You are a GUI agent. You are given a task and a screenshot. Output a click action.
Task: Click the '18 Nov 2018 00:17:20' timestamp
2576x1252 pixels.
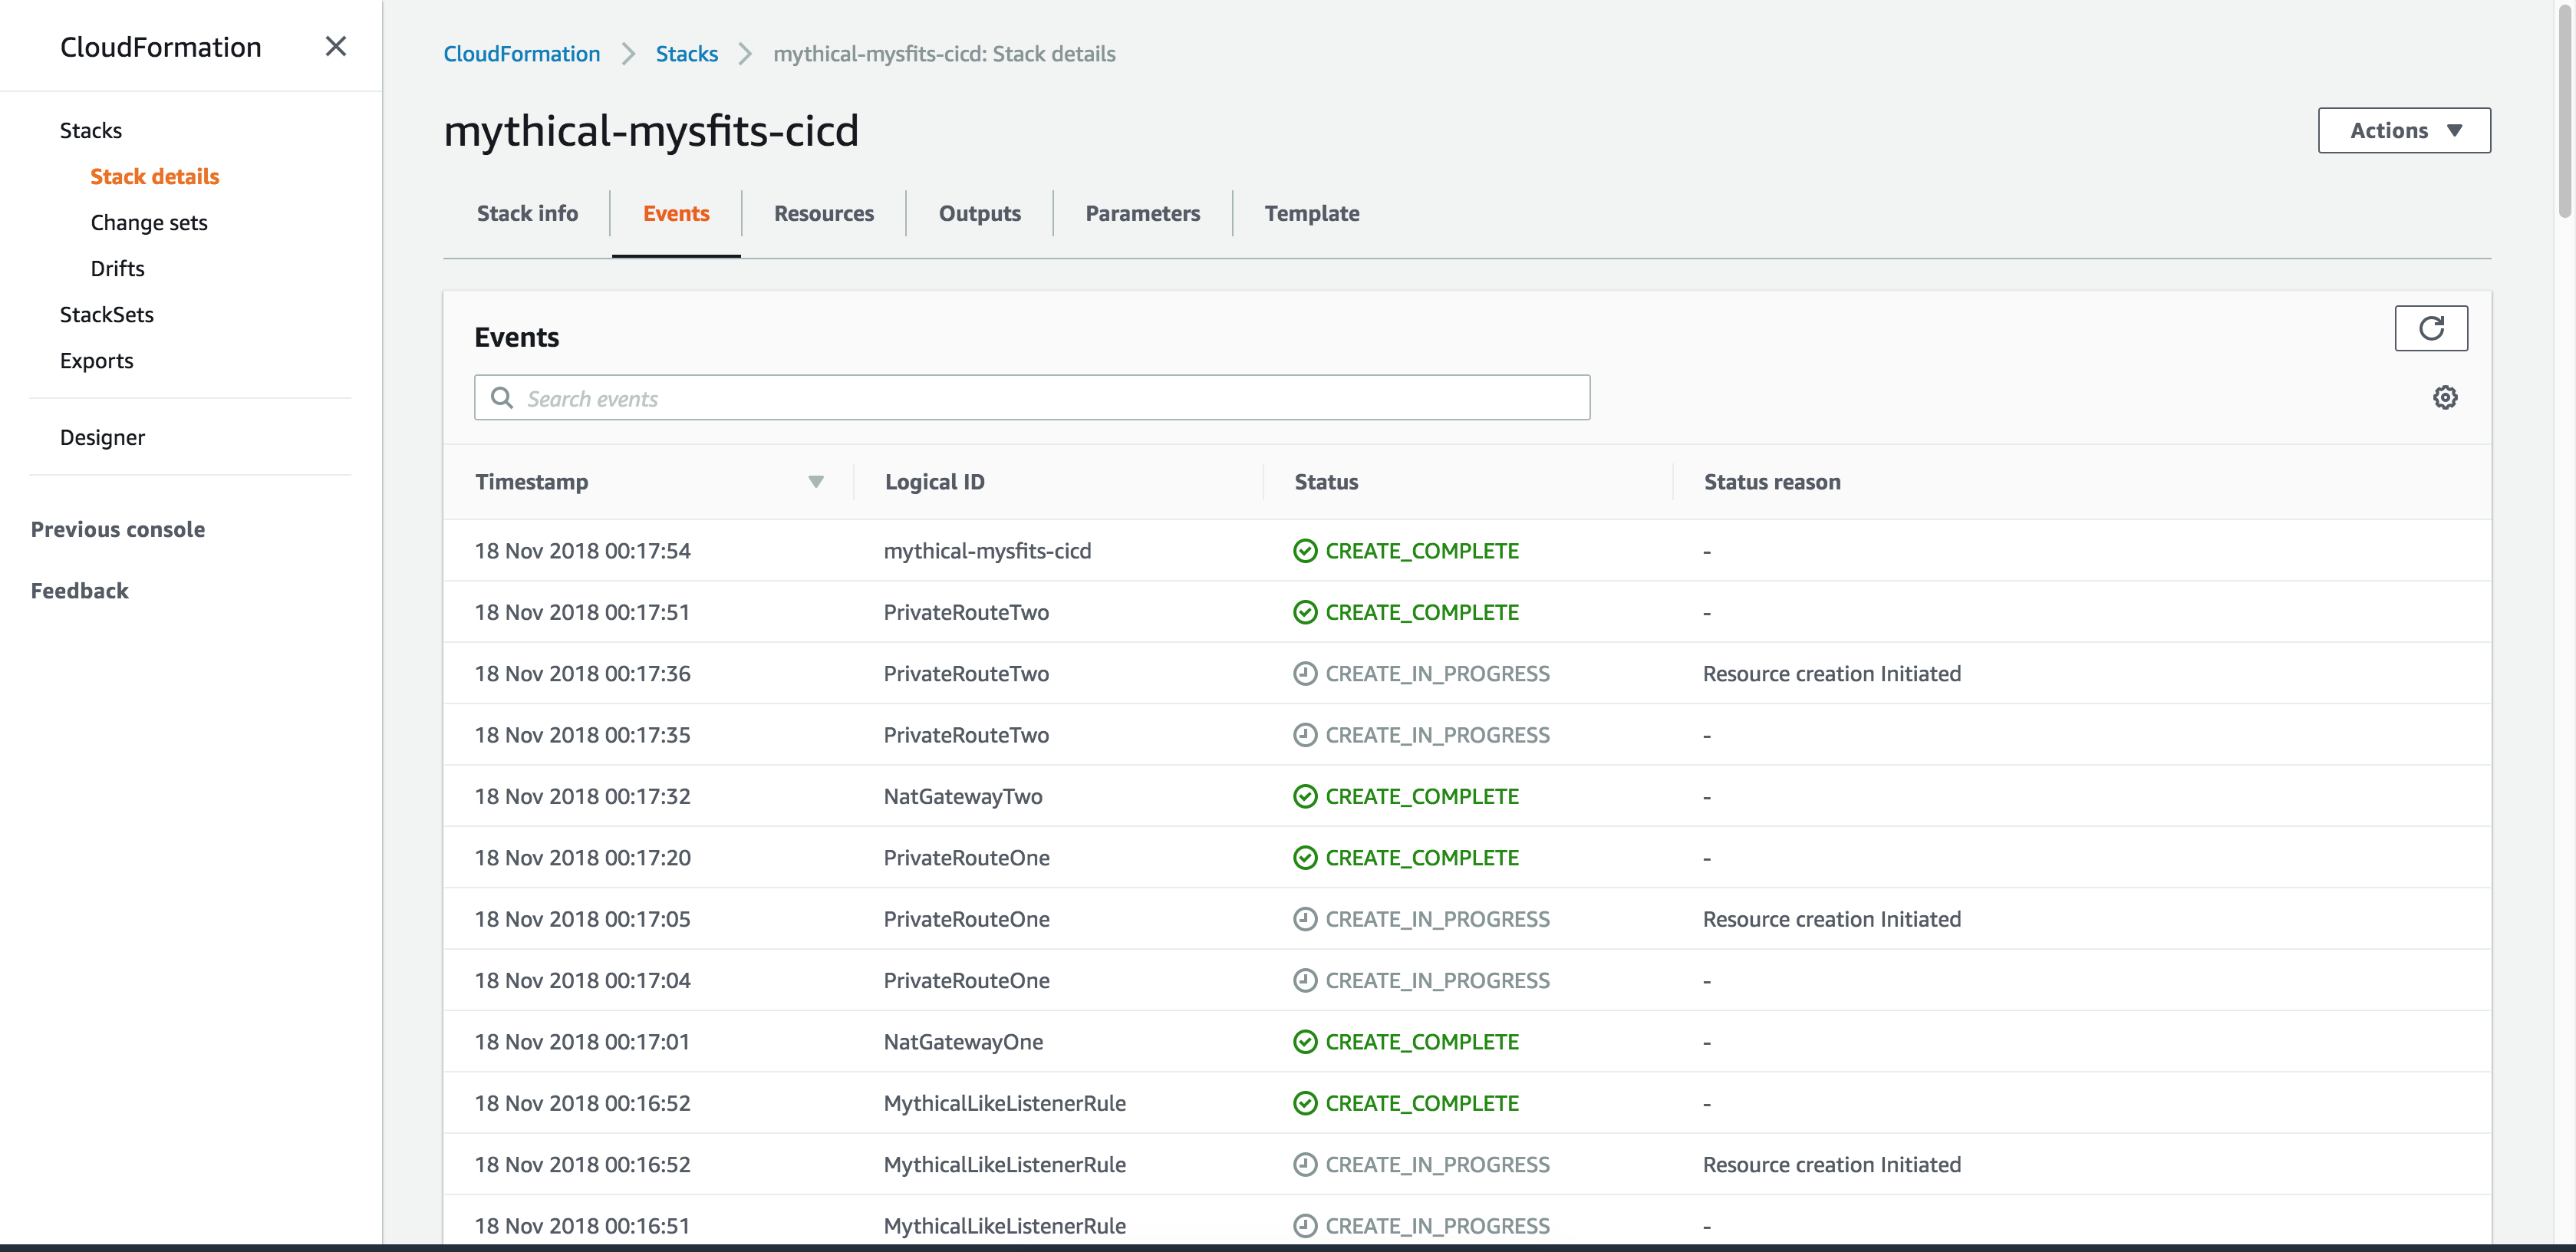click(582, 858)
